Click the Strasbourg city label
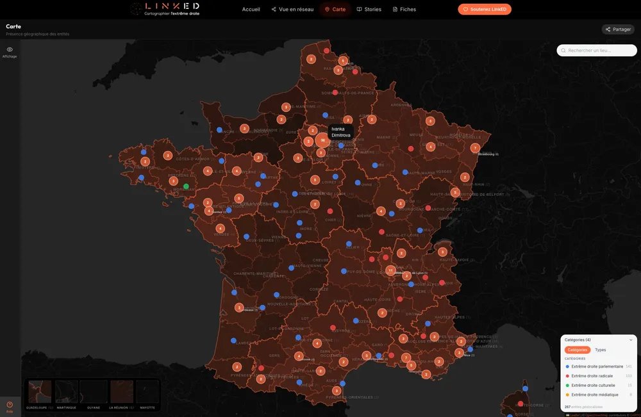 tap(488, 154)
